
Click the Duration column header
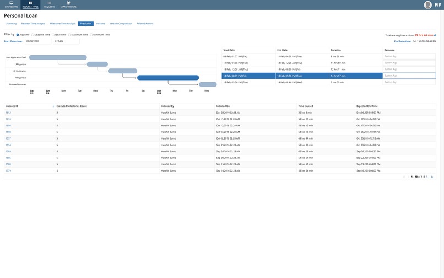(x=336, y=50)
